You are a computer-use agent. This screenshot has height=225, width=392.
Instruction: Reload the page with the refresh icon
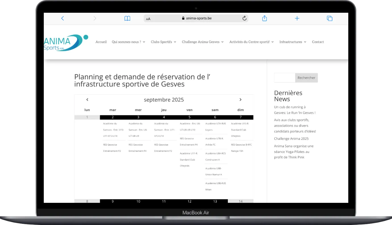click(244, 18)
